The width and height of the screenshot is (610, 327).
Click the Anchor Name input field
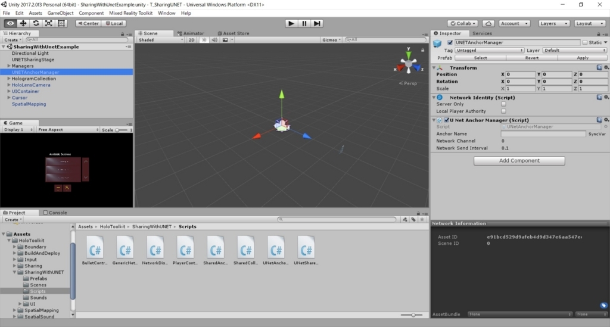543,134
